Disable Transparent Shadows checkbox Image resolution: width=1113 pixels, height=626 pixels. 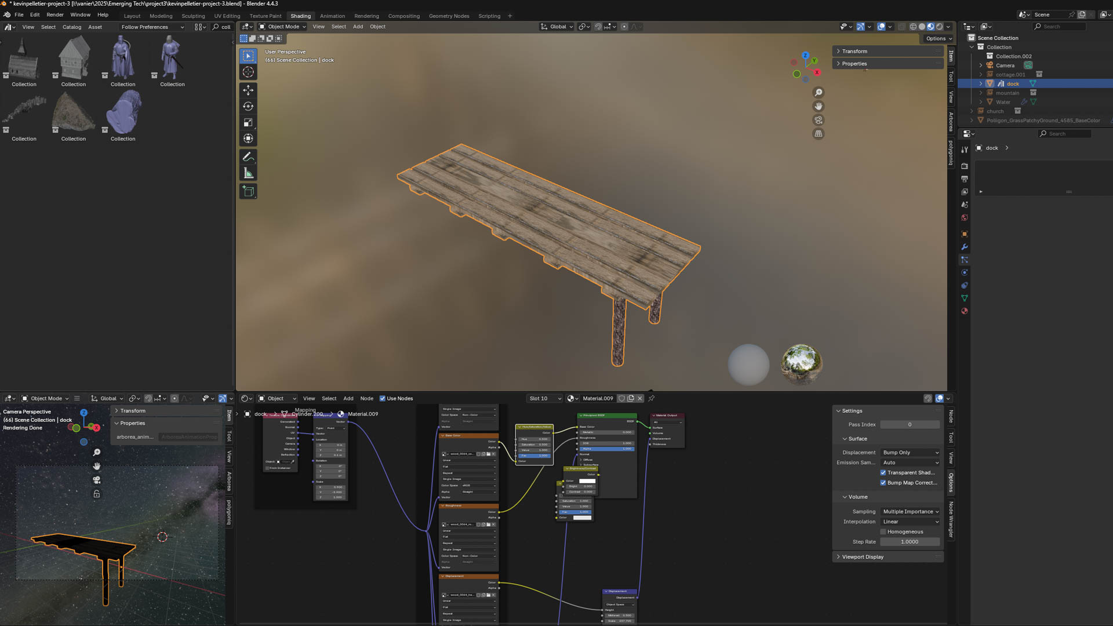coord(883,473)
